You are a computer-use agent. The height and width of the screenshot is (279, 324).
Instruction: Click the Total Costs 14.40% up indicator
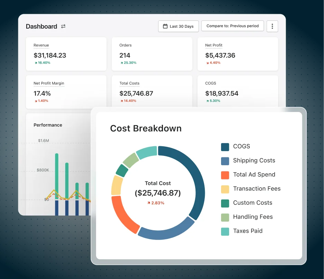click(x=128, y=101)
